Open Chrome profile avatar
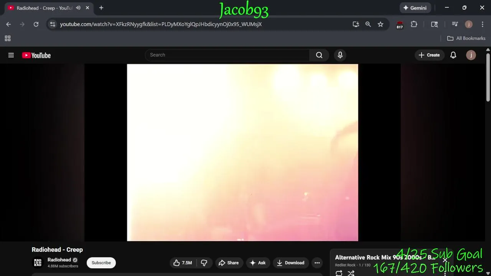 pyautogui.click(x=469, y=24)
